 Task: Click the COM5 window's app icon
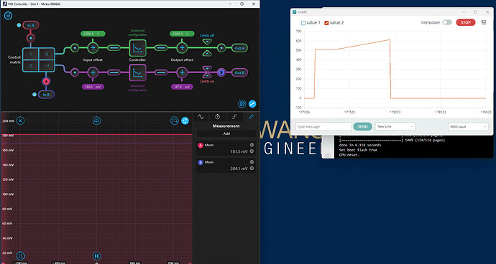pyautogui.click(x=294, y=12)
